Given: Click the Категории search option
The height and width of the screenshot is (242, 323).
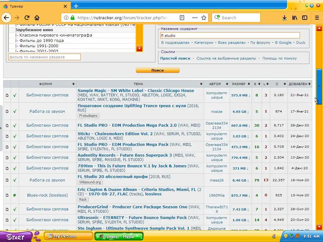Looking at the screenshot, I should pos(204,43).
